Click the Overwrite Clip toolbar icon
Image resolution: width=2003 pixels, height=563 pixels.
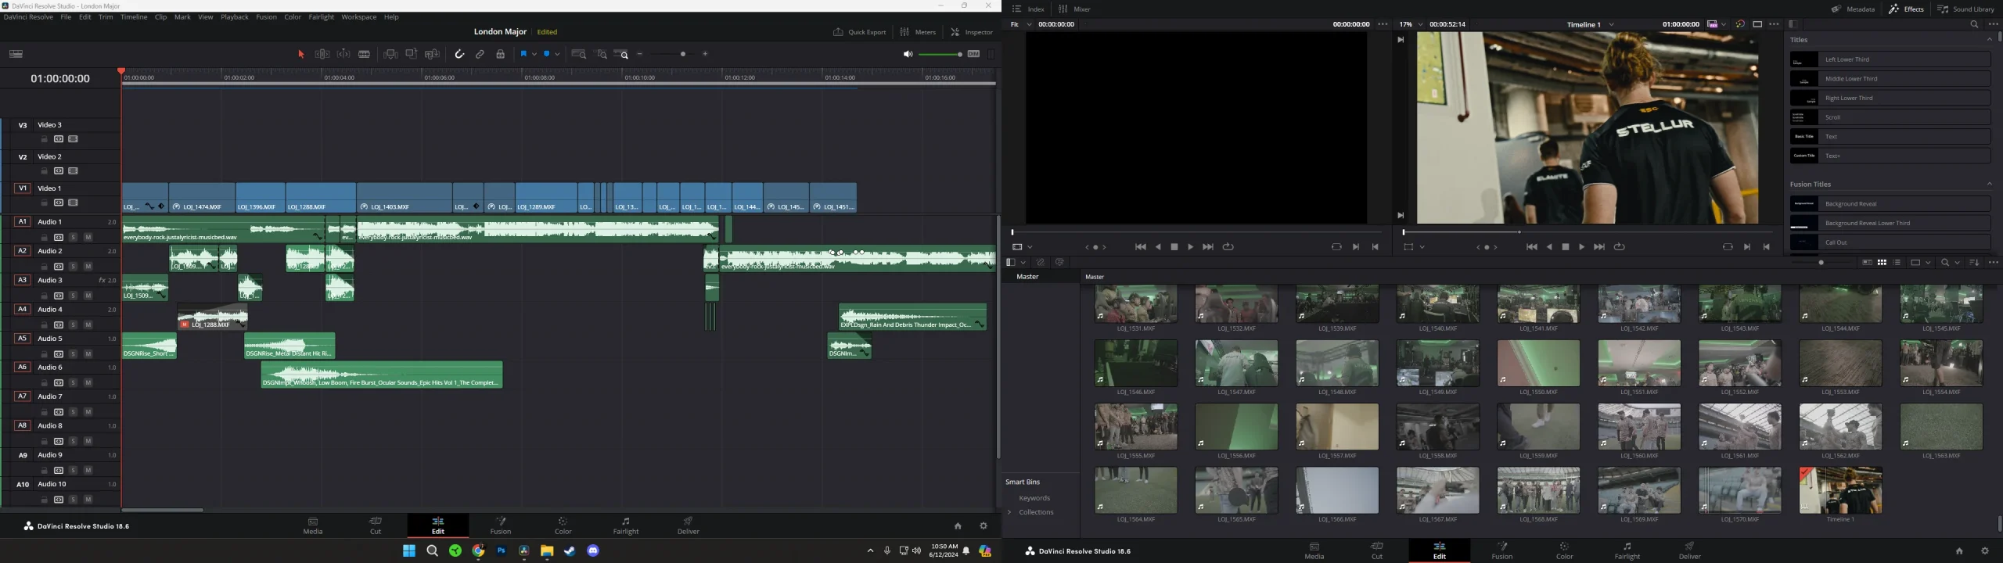point(412,54)
